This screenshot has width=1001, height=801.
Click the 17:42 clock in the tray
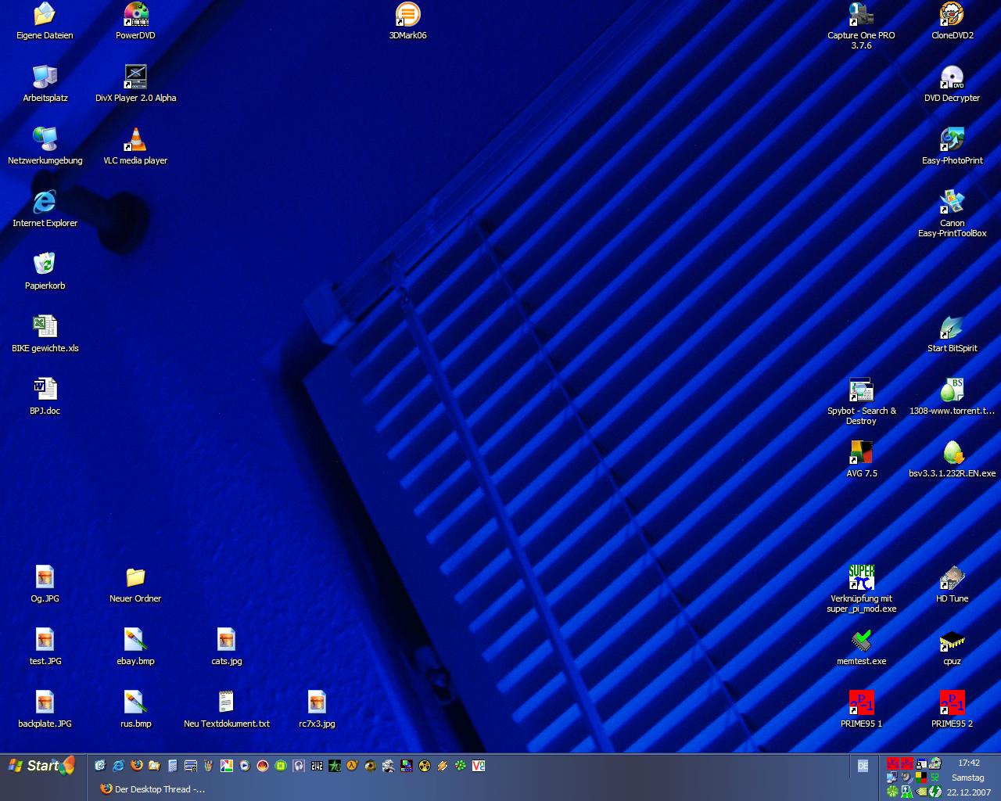point(968,763)
